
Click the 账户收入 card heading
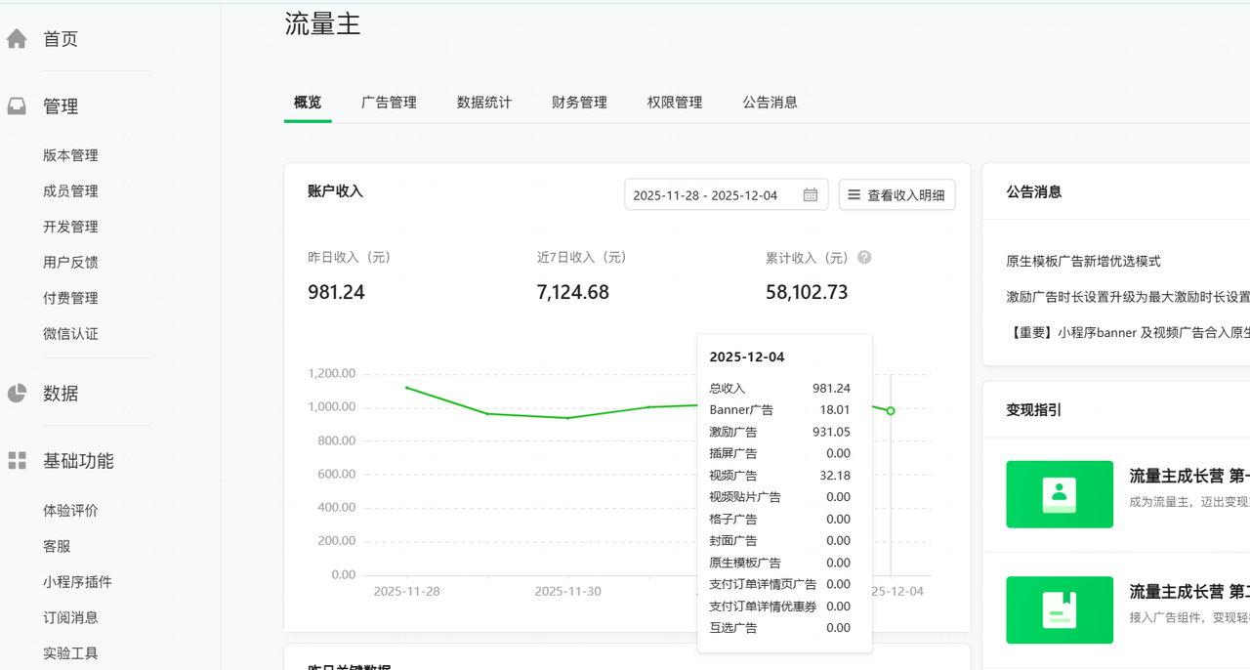tap(335, 191)
